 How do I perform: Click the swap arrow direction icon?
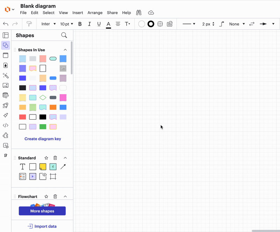252,24
